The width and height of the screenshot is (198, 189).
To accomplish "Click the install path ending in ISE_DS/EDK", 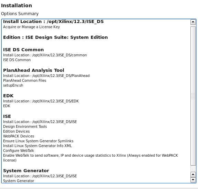I will 41,101.
